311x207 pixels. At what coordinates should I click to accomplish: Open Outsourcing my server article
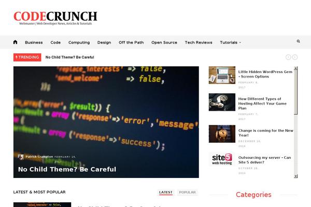coord(264,160)
